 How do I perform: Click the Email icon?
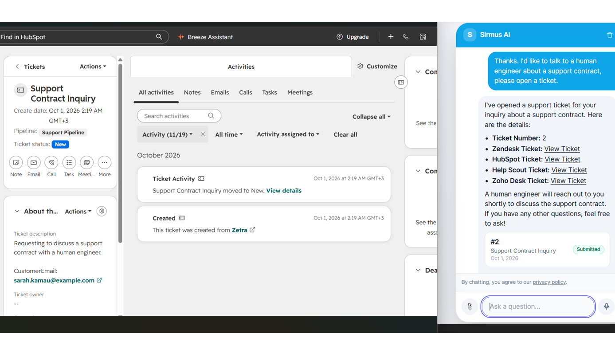pos(34,163)
